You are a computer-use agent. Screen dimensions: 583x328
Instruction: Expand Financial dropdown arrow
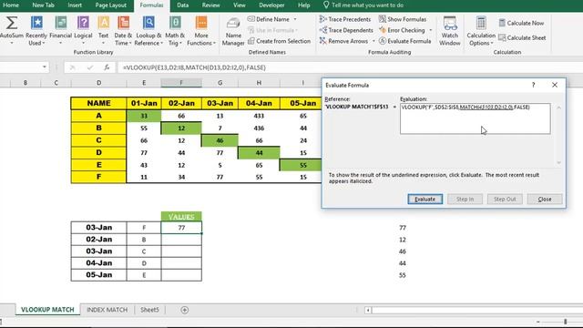click(x=61, y=43)
